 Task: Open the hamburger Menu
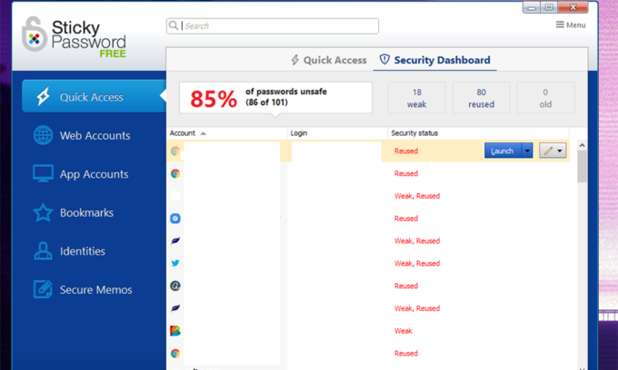click(x=571, y=25)
